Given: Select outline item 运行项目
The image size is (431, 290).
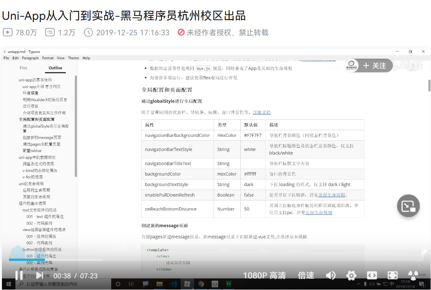Looking at the screenshot, I should pyautogui.click(x=30, y=106).
